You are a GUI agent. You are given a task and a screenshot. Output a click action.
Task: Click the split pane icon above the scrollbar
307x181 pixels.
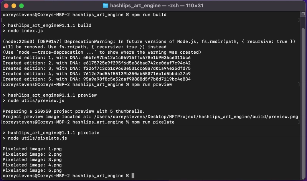[303, 14]
